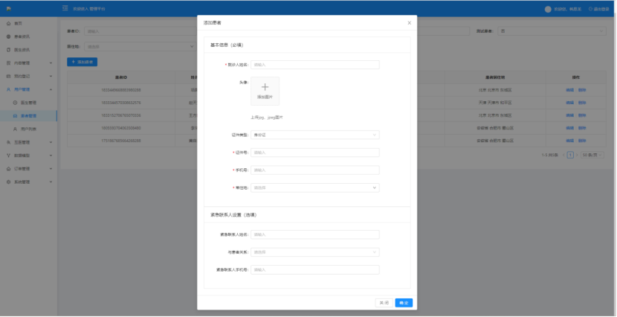Expand the 内容管理 sidebar menu

28,63
